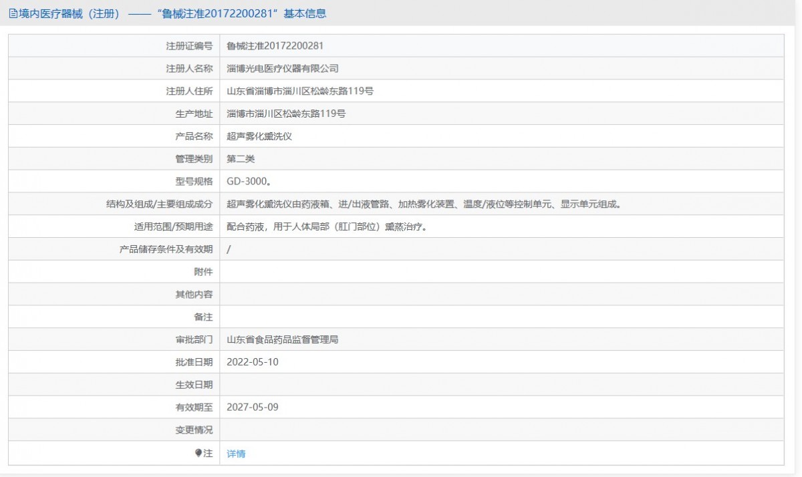Select expiry date 2027-05-09

pyautogui.click(x=253, y=407)
